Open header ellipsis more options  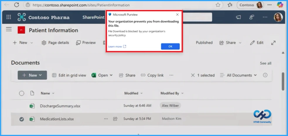tap(265, 17)
